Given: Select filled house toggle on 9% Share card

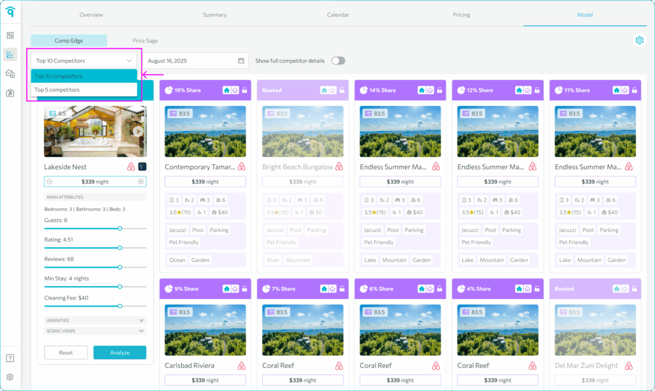Looking at the screenshot, I should (227, 289).
